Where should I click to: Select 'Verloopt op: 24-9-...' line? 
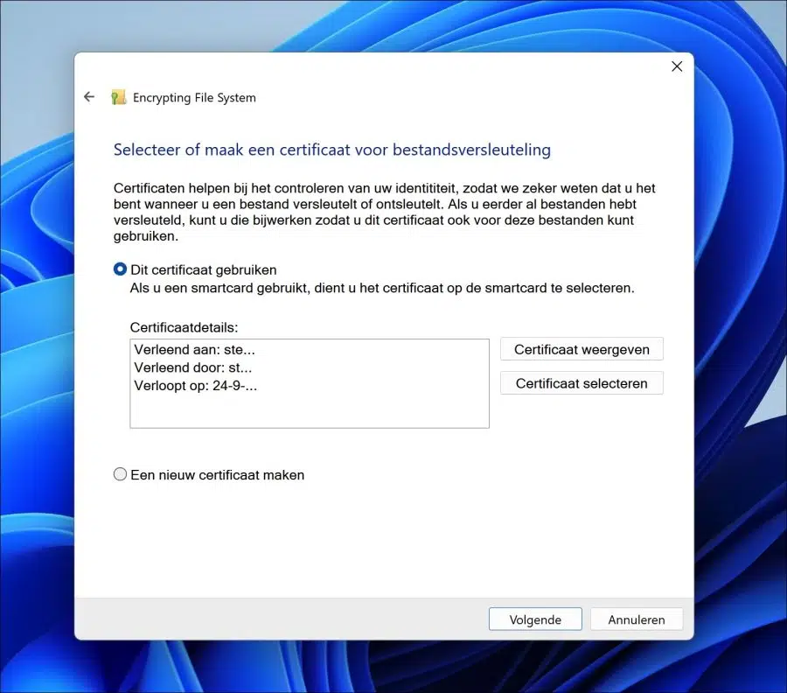[196, 386]
